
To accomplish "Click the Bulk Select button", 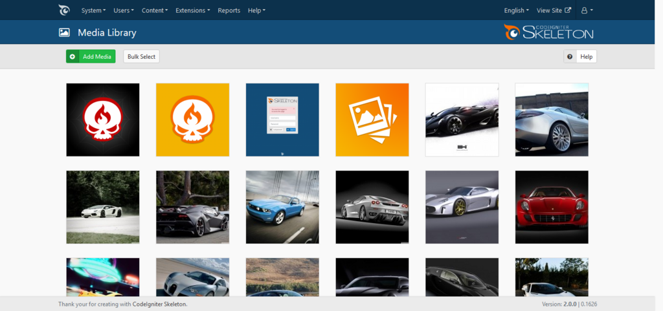I will 141,56.
